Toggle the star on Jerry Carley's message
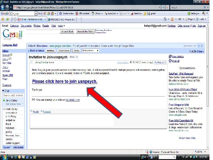The height and width of the screenshot is (160, 213). click(x=31, y=62)
